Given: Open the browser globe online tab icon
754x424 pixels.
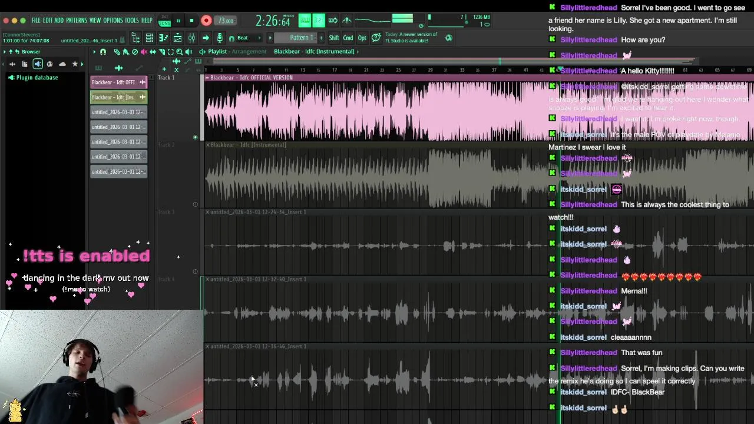Looking at the screenshot, I should (x=49, y=64).
